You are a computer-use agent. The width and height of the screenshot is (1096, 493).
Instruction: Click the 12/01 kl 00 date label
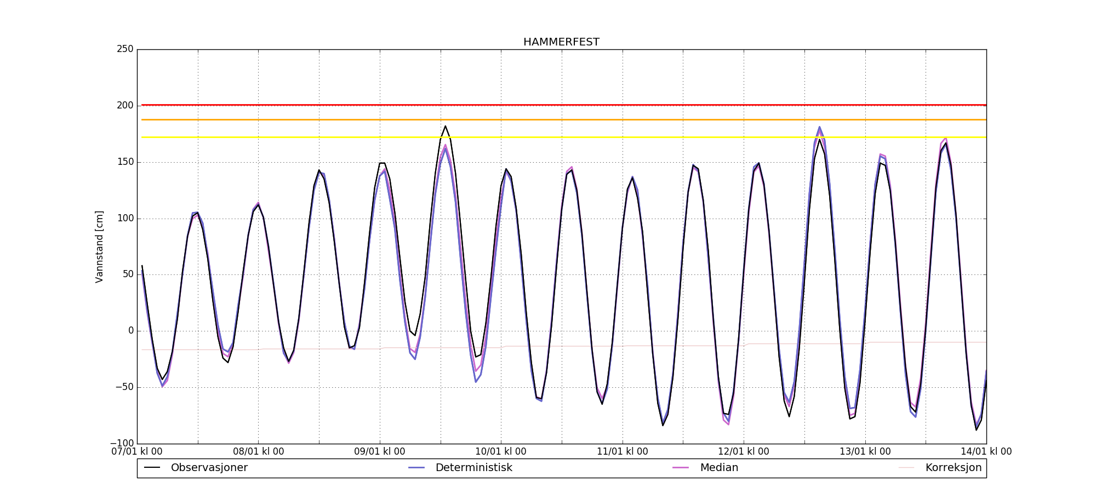coord(744,452)
